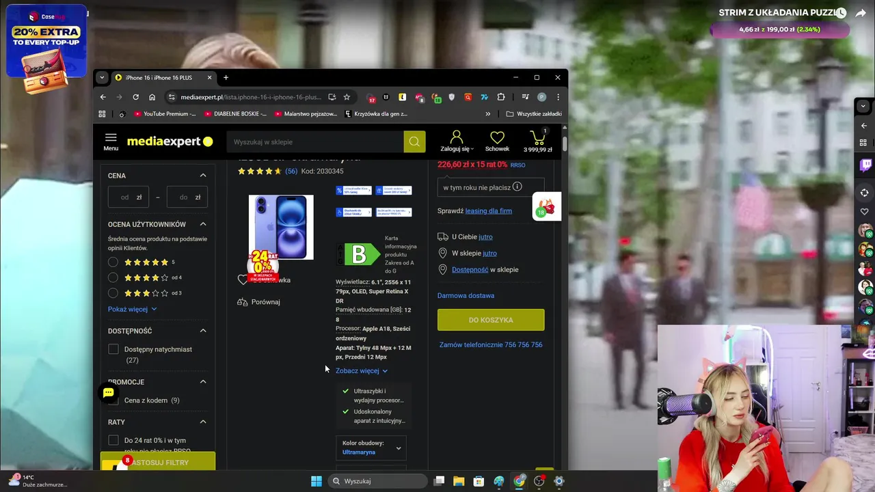The image size is (875, 492).
Task: Click 'ZASTOSUJ FILTRY' button
Action: pyautogui.click(x=158, y=463)
